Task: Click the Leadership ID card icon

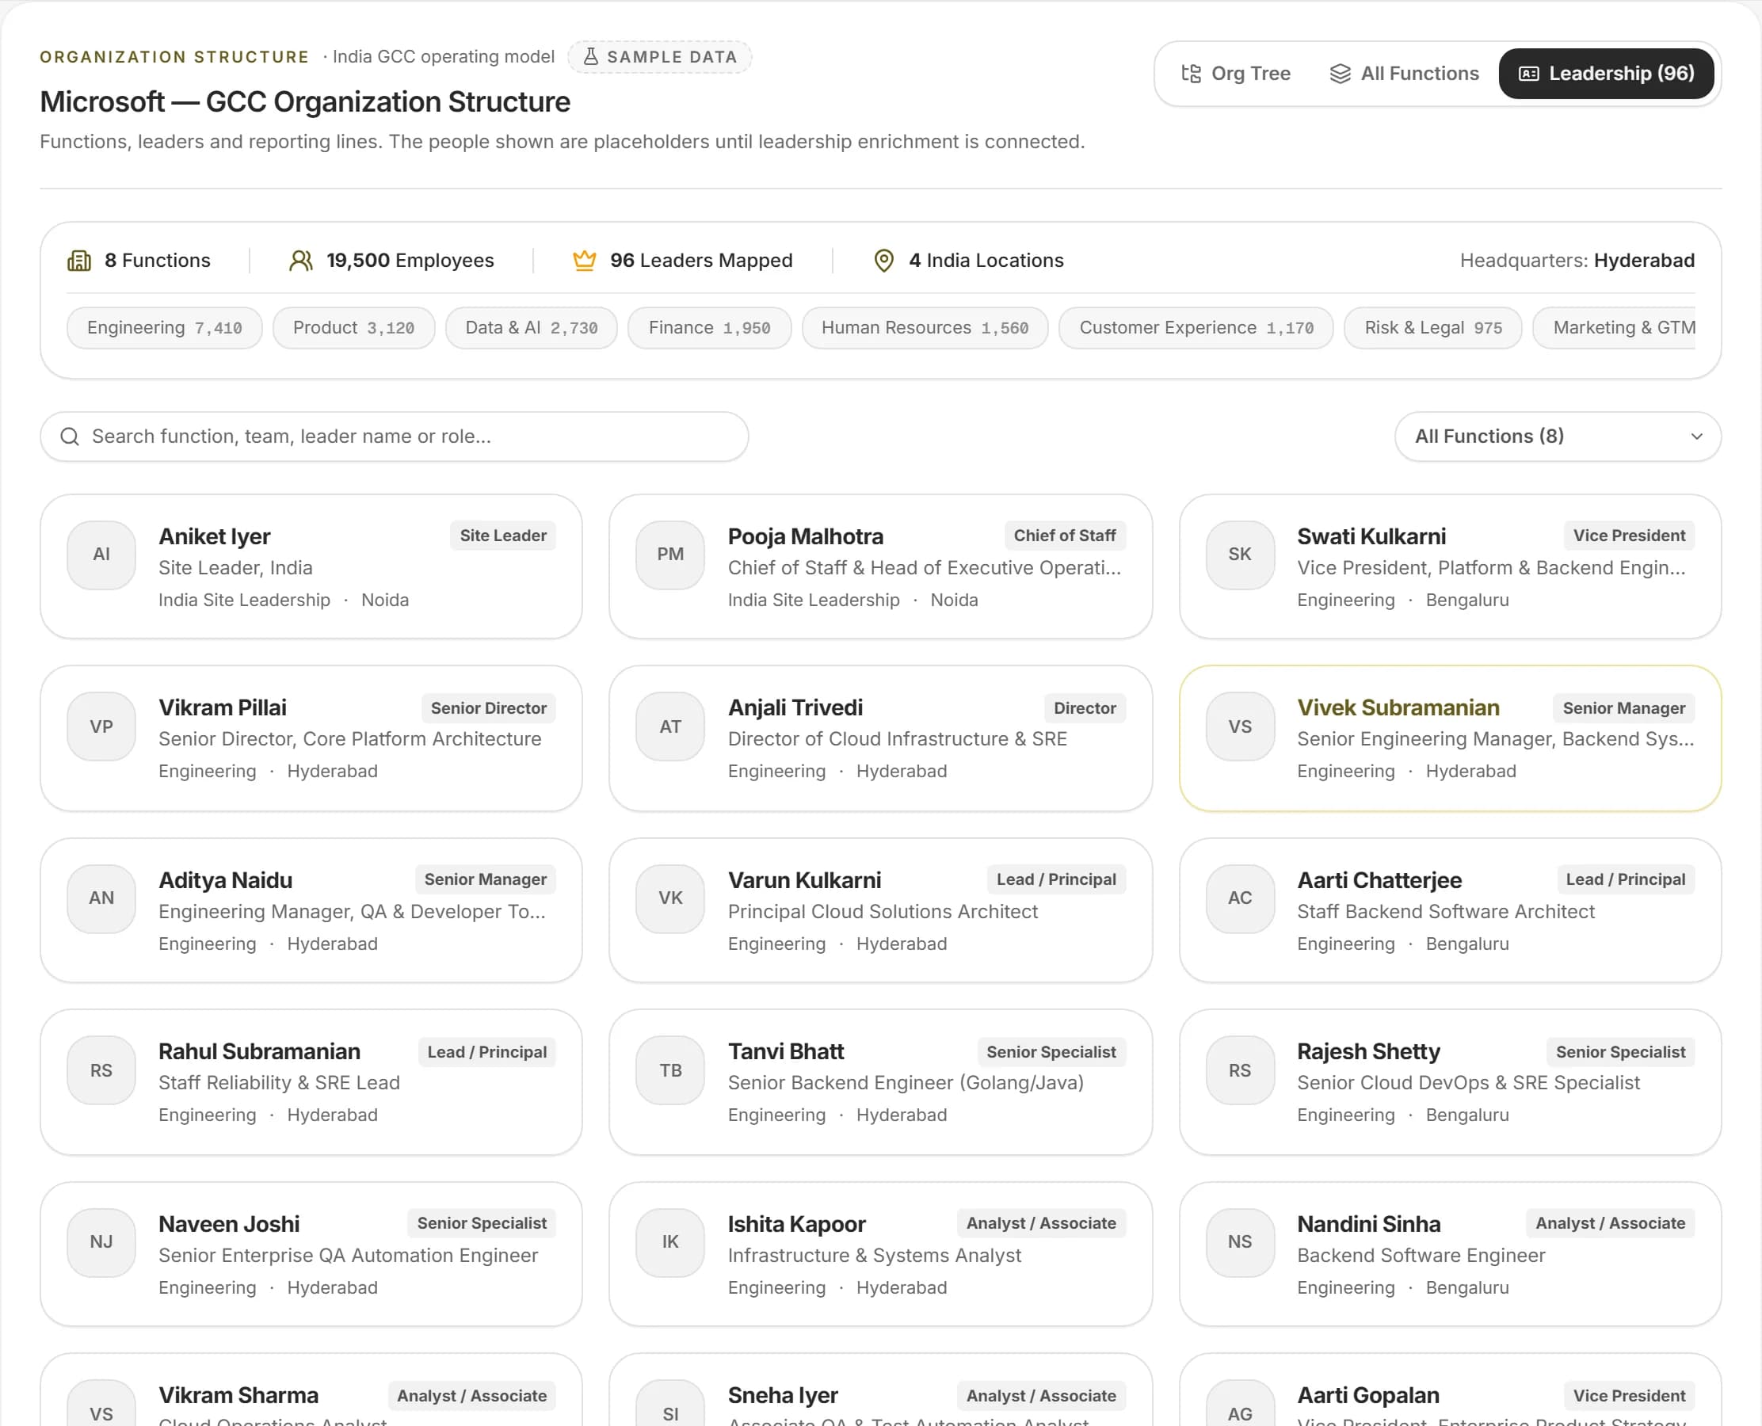Action: (1529, 74)
